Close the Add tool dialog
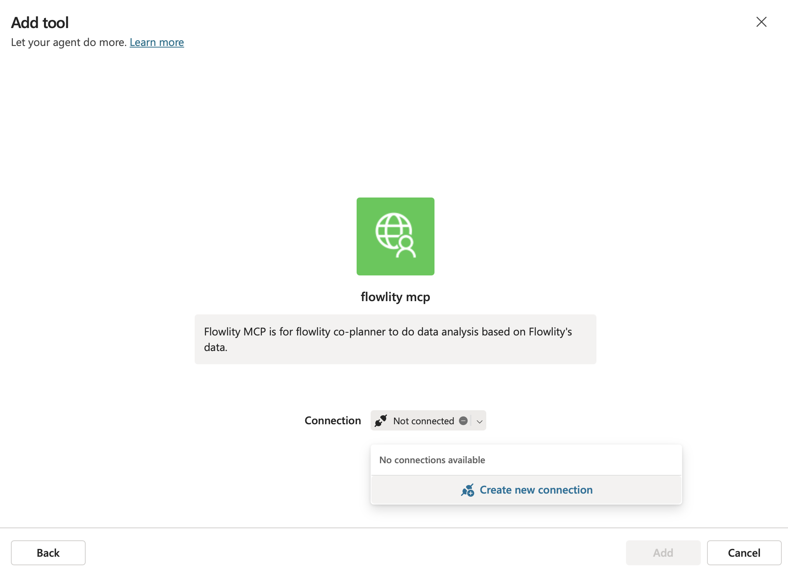The height and width of the screenshot is (568, 788). coord(761,22)
